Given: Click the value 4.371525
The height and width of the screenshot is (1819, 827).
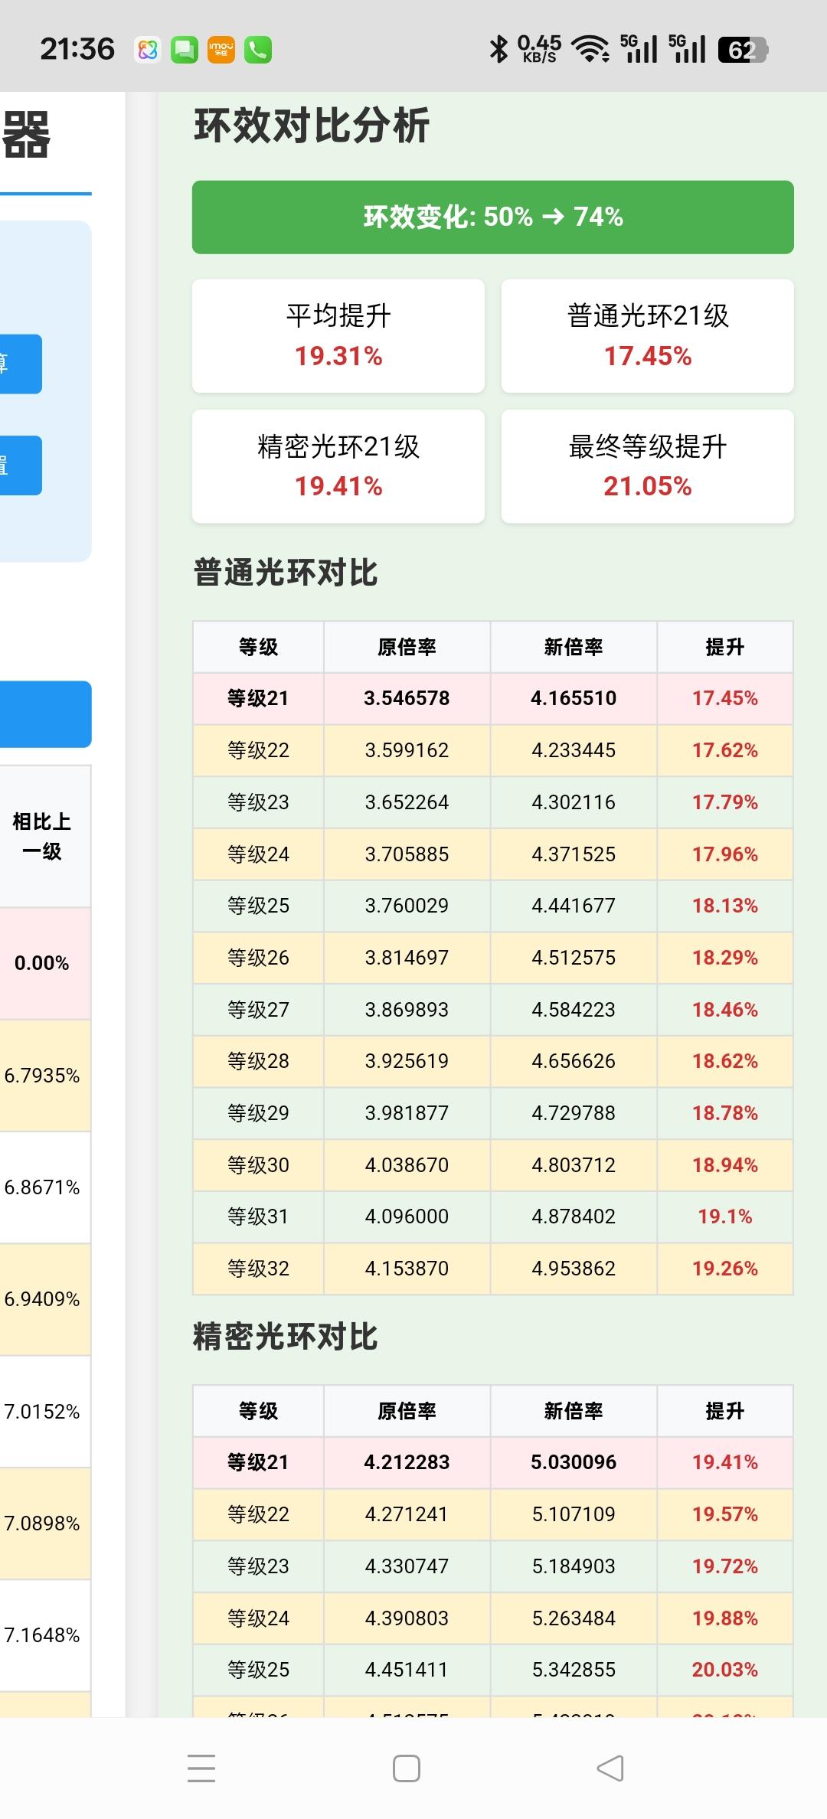Looking at the screenshot, I should [574, 854].
